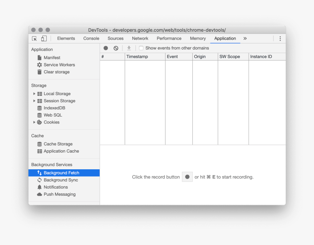Click the record button to start recording
This screenshot has height=245, width=314.
pyautogui.click(x=187, y=177)
